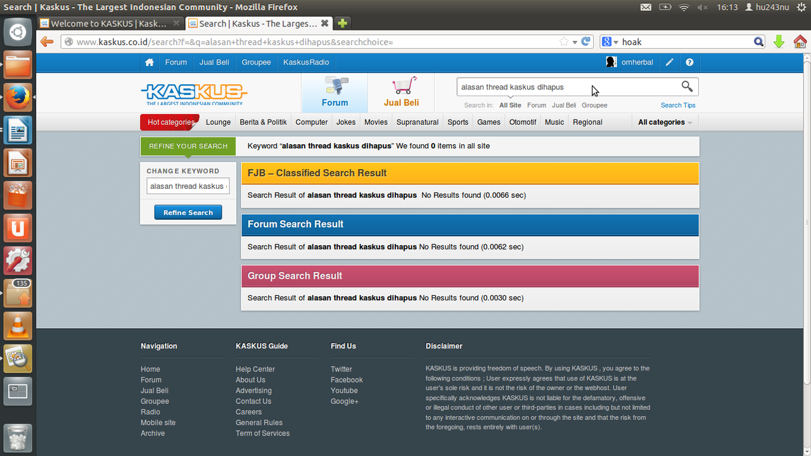
Task: Click Jual Beli in the top blue bar
Action: tap(214, 62)
